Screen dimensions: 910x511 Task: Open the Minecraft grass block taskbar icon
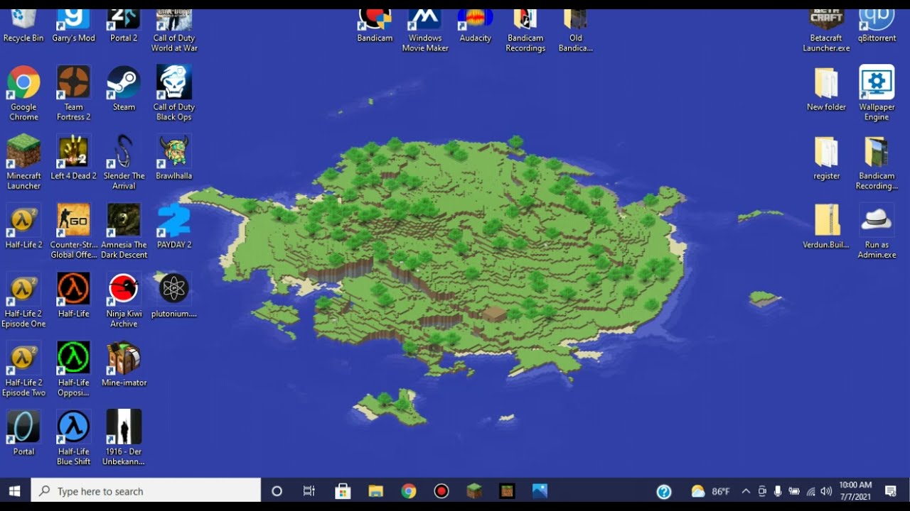(x=474, y=491)
